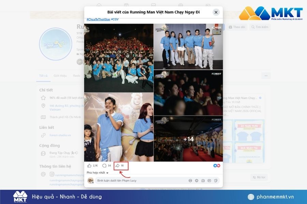Add a GIF to the comment
The height and width of the screenshot is (204, 307).
(x=209, y=181)
